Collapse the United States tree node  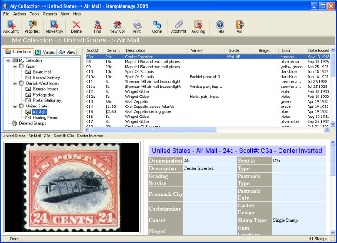15,106
